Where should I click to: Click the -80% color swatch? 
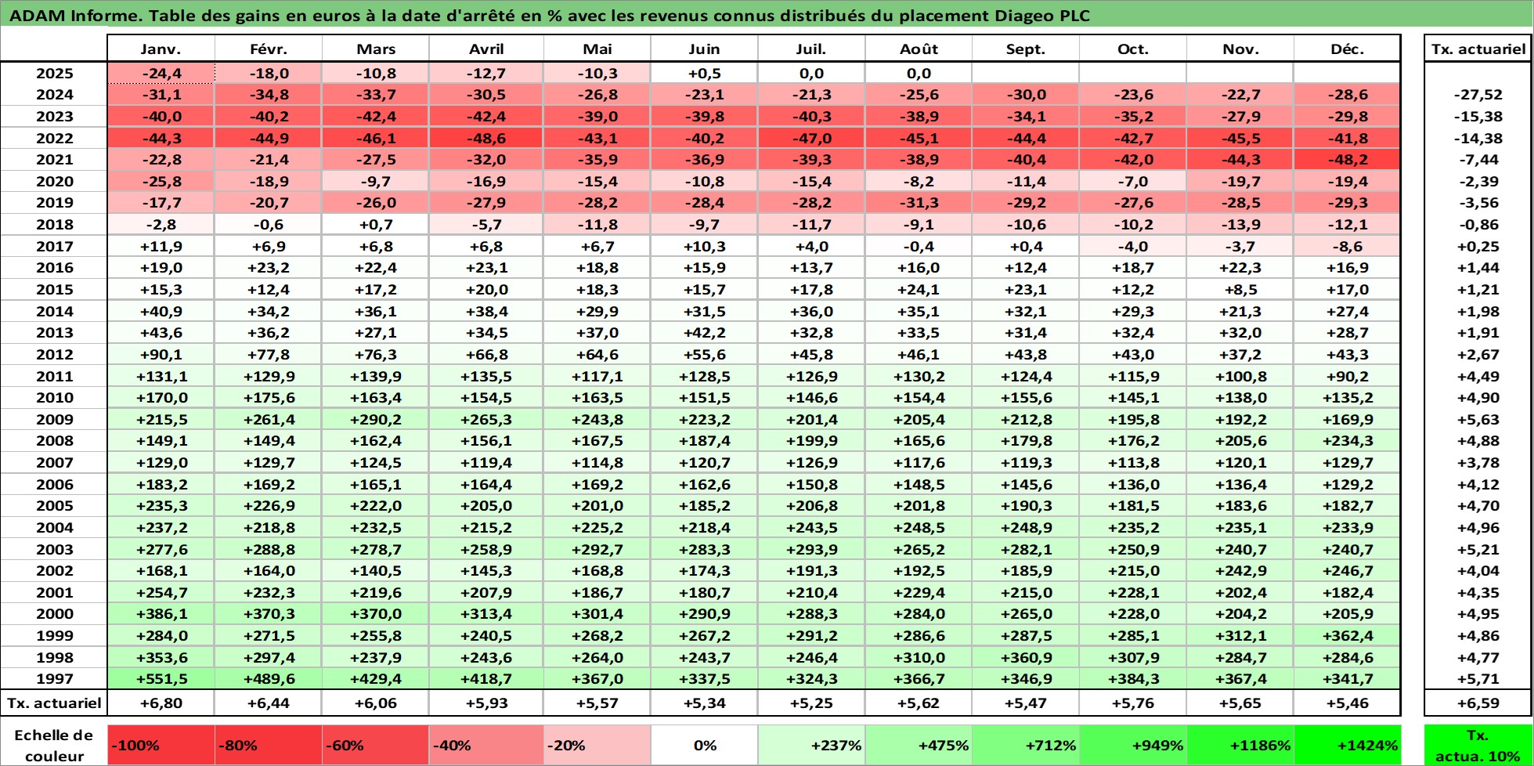click(268, 745)
